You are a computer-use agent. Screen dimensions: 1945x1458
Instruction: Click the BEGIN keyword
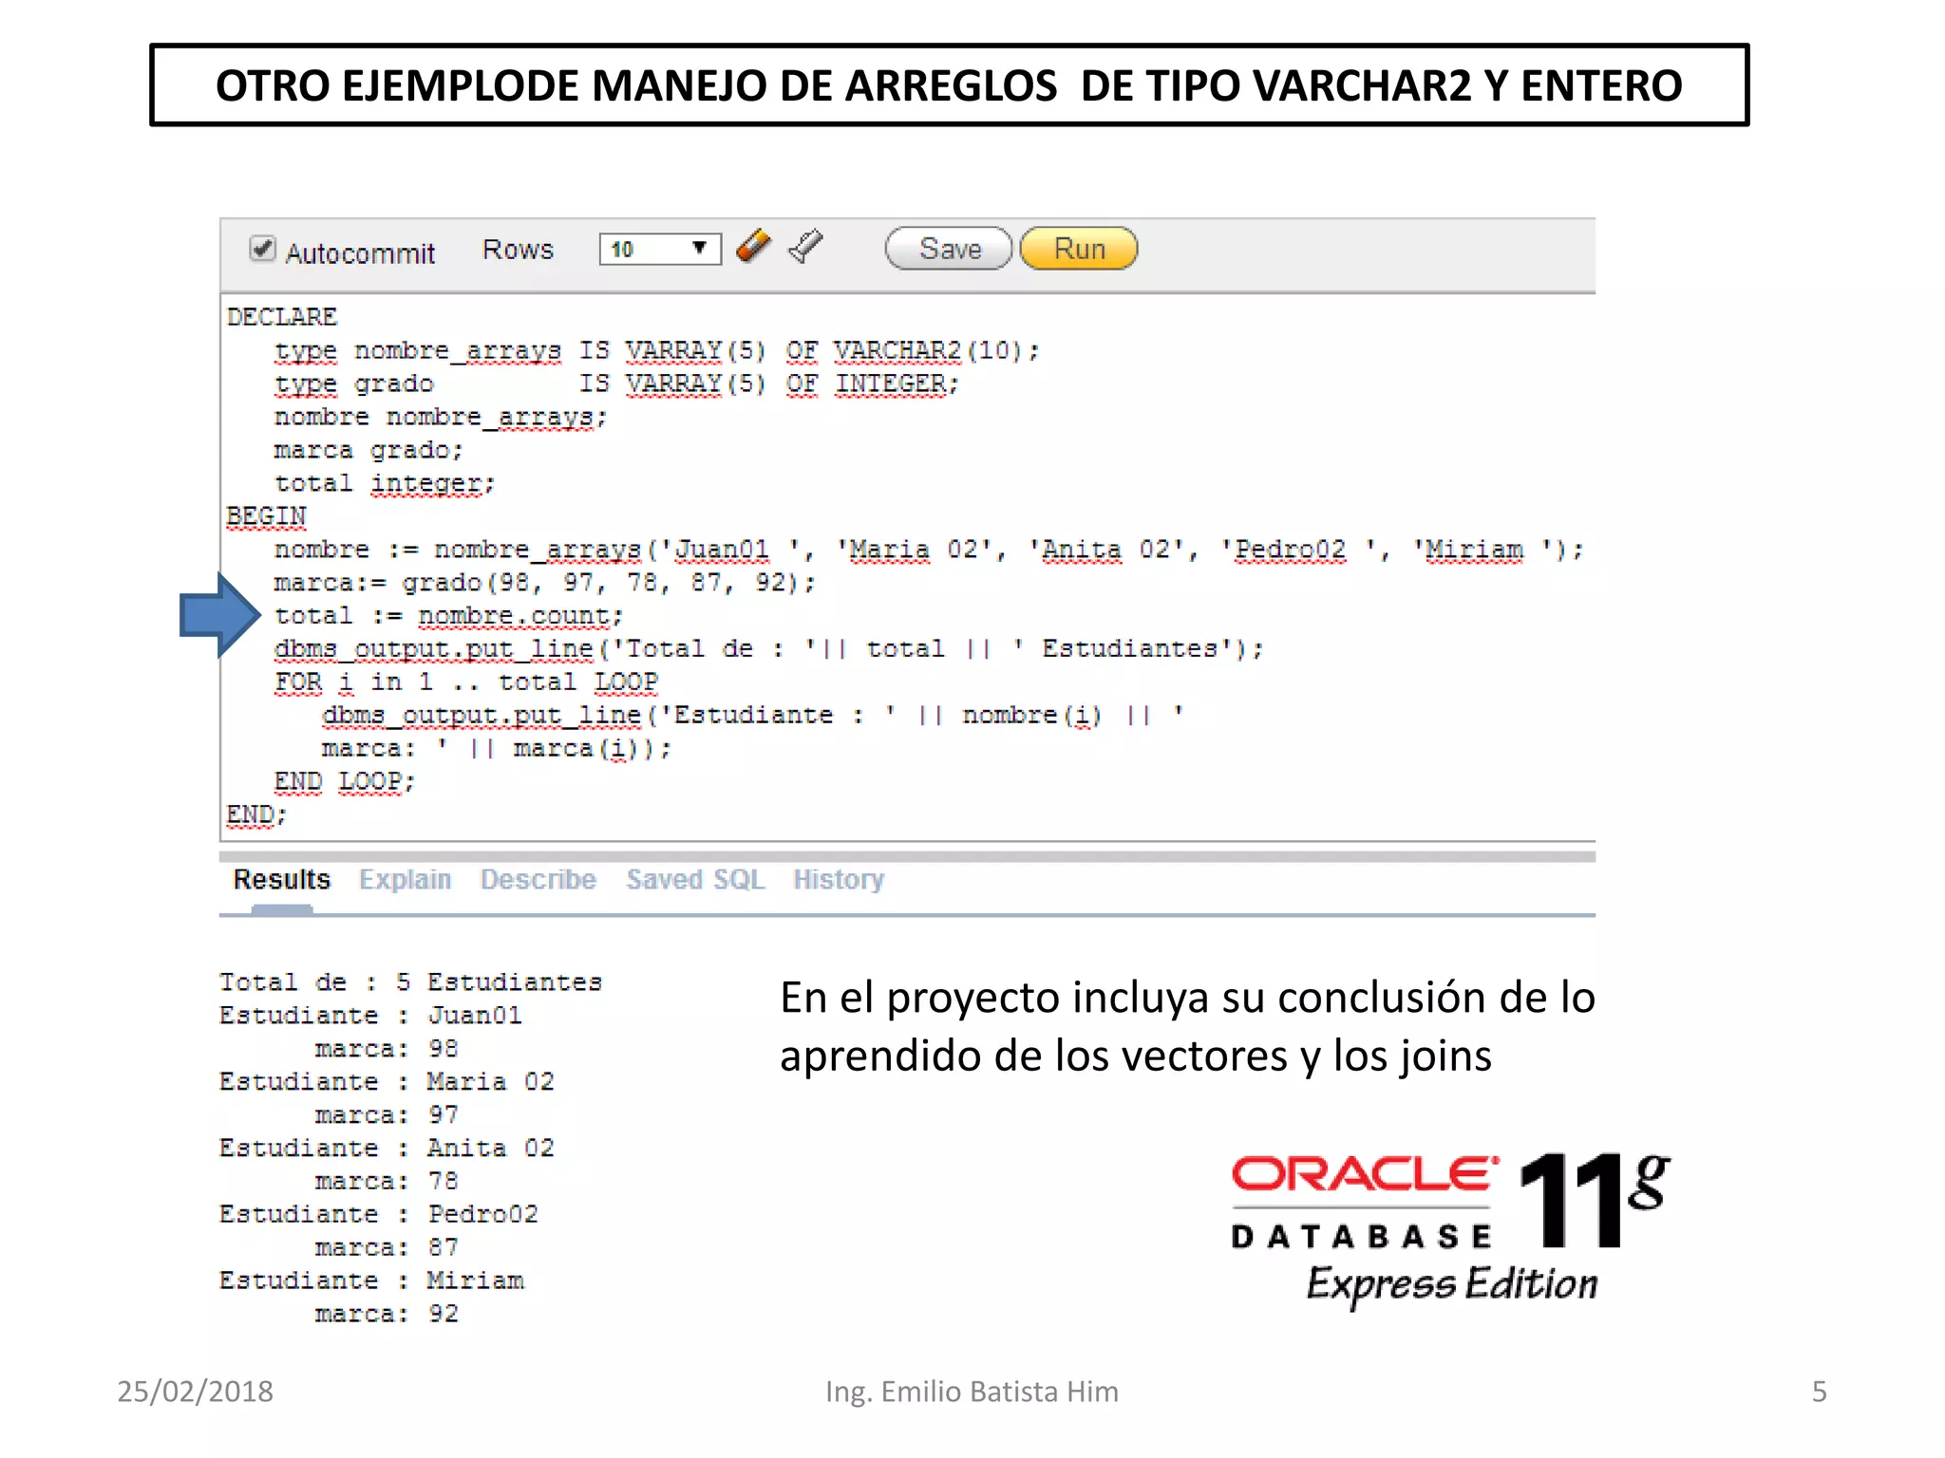tap(266, 516)
